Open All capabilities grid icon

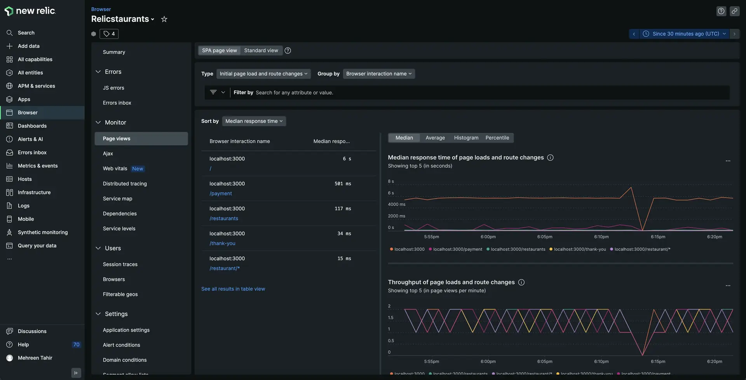[x=10, y=59]
